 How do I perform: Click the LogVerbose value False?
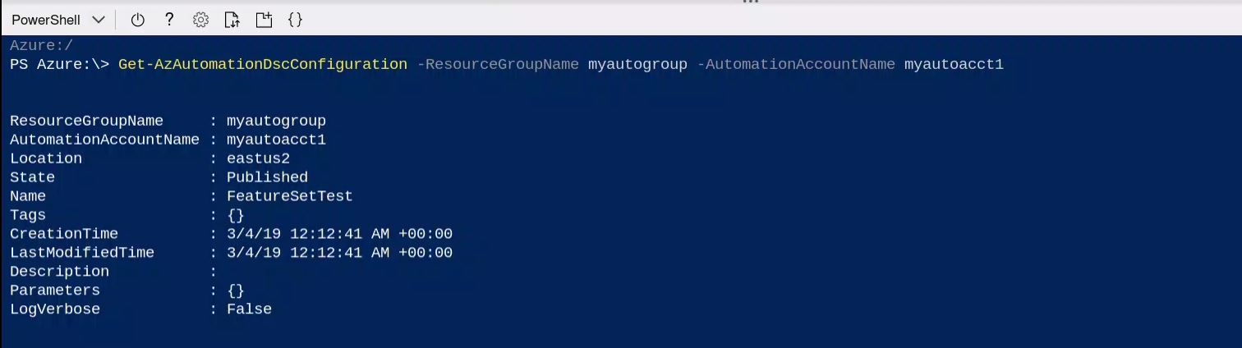click(x=249, y=309)
